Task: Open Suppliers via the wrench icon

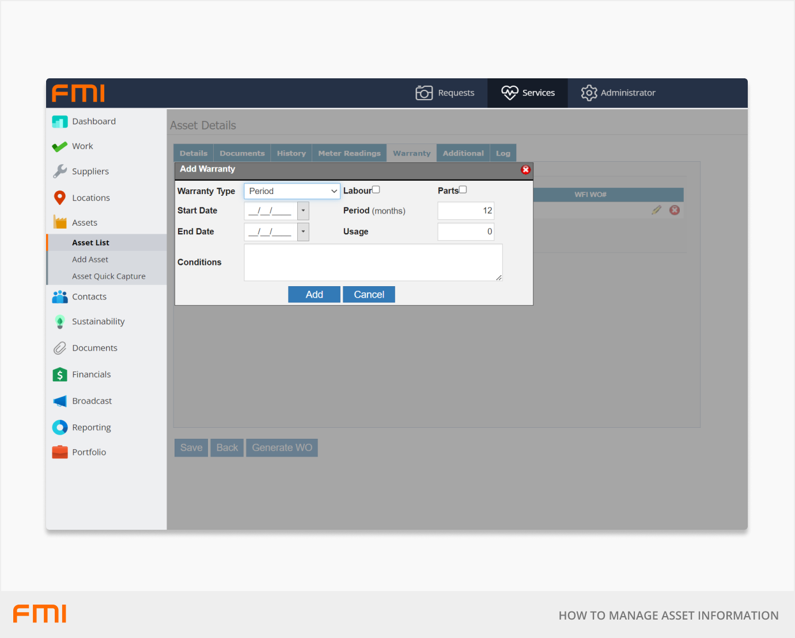Action: [x=60, y=172]
